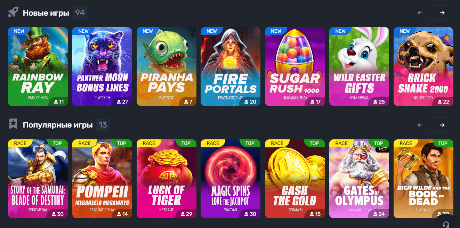The width and height of the screenshot is (460, 228).
Task: Click the bookmark star icon beside Популярные игры
Action: [13, 123]
